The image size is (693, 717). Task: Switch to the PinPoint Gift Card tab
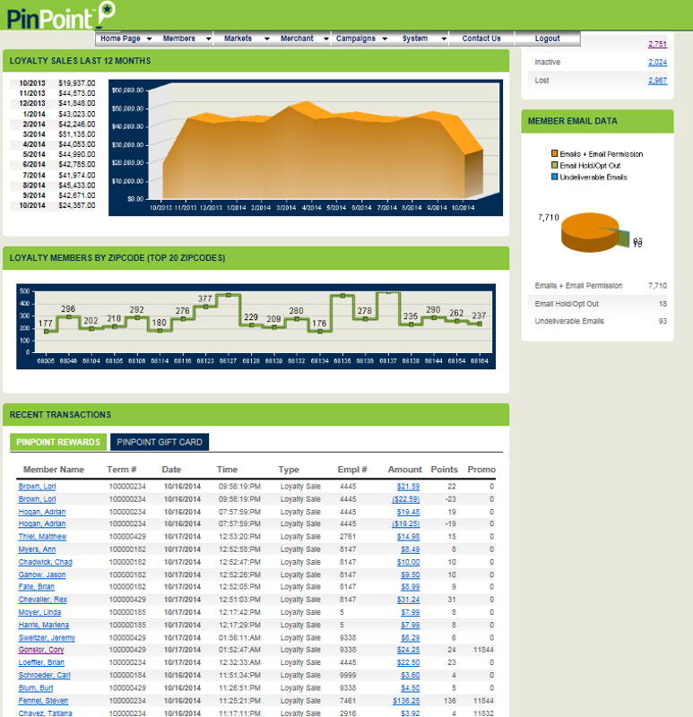(x=160, y=442)
